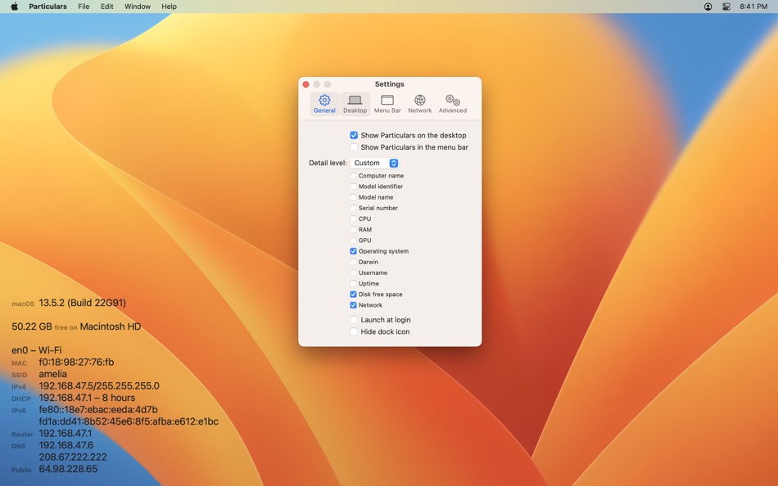Check the Uptime option
This screenshot has height=486, width=778.
click(x=353, y=284)
